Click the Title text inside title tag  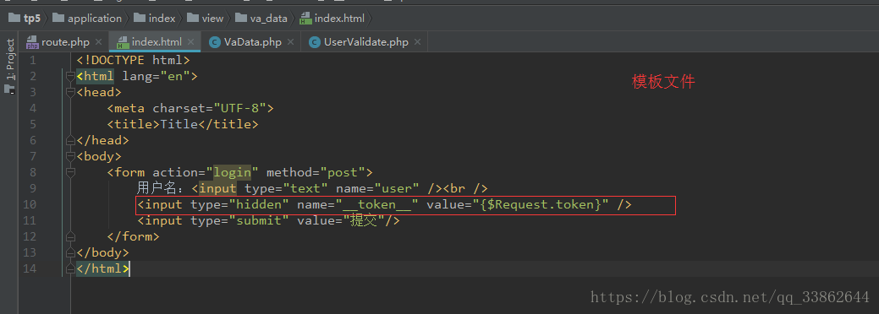pyautogui.click(x=179, y=124)
